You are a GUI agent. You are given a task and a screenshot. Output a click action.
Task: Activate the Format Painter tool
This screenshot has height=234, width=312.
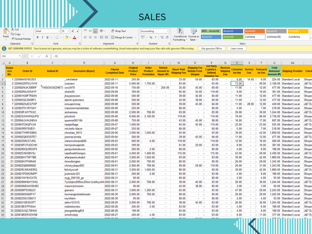(x=21, y=39)
